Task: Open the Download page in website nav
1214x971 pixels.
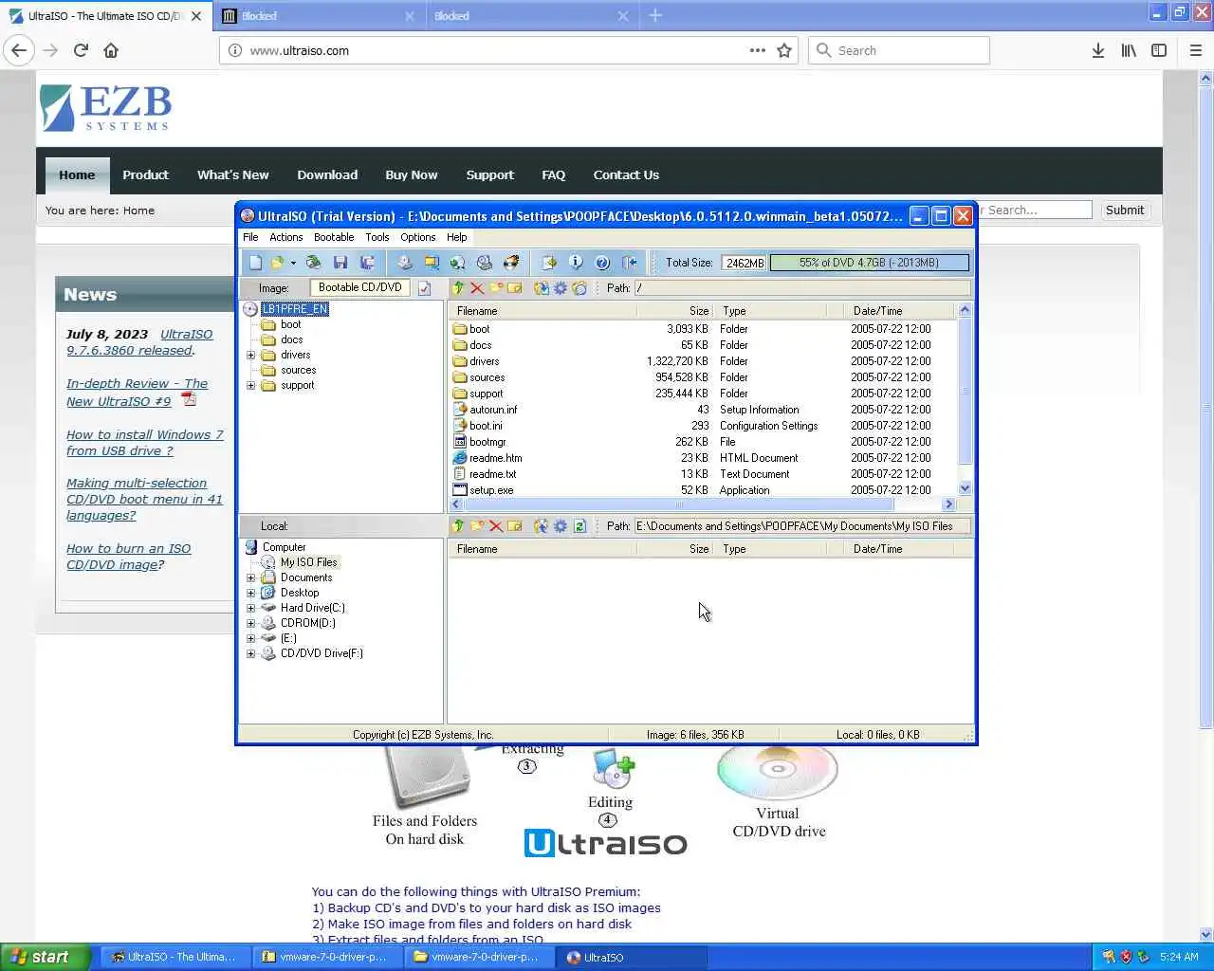Action: coord(327,175)
